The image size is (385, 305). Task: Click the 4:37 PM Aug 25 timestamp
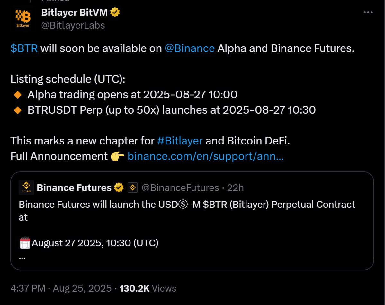(61, 288)
